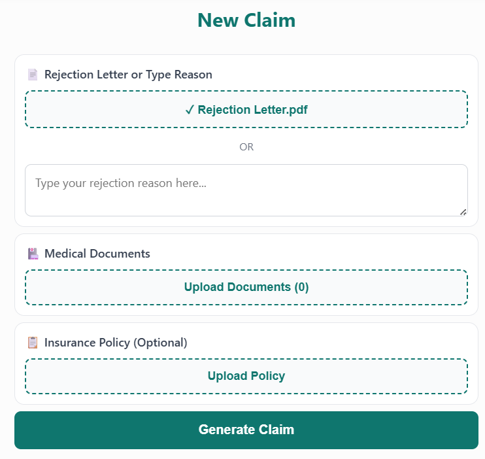
Task: Click the OR divider text
Action: point(246,147)
